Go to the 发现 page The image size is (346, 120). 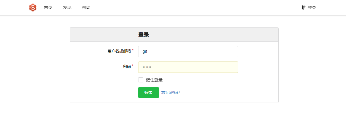point(67,7)
